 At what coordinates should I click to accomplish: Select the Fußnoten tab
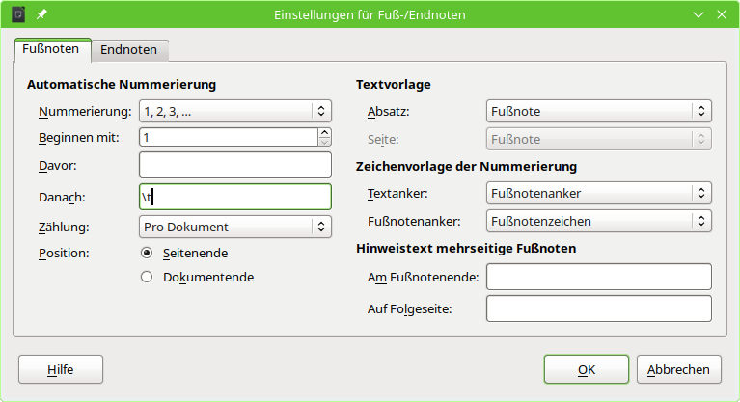51,49
